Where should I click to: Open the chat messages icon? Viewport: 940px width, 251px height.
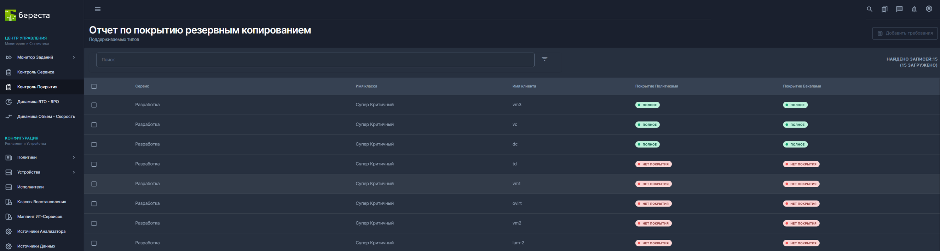click(x=899, y=9)
